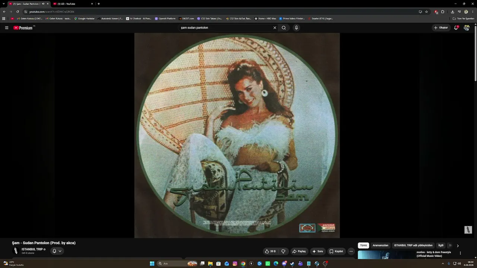The height and width of the screenshot is (268, 477).
Task: Click the Oluştur create button
Action: [x=440, y=28]
